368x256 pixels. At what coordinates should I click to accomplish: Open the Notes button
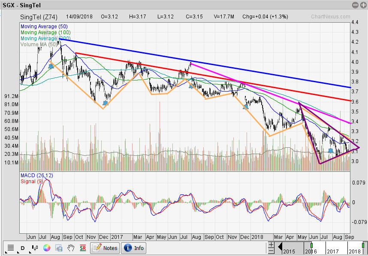[x=105, y=248]
